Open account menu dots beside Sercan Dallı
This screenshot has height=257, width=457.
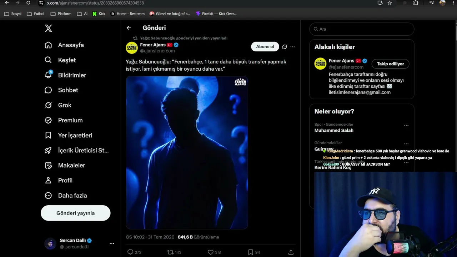(112, 243)
